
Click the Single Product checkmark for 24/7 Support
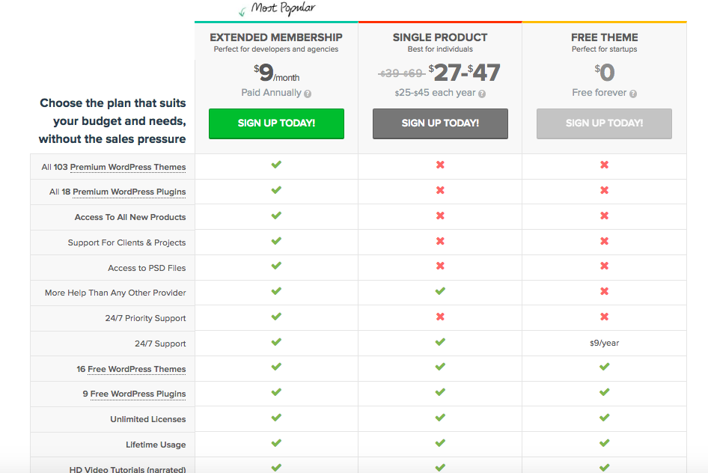pyautogui.click(x=440, y=342)
